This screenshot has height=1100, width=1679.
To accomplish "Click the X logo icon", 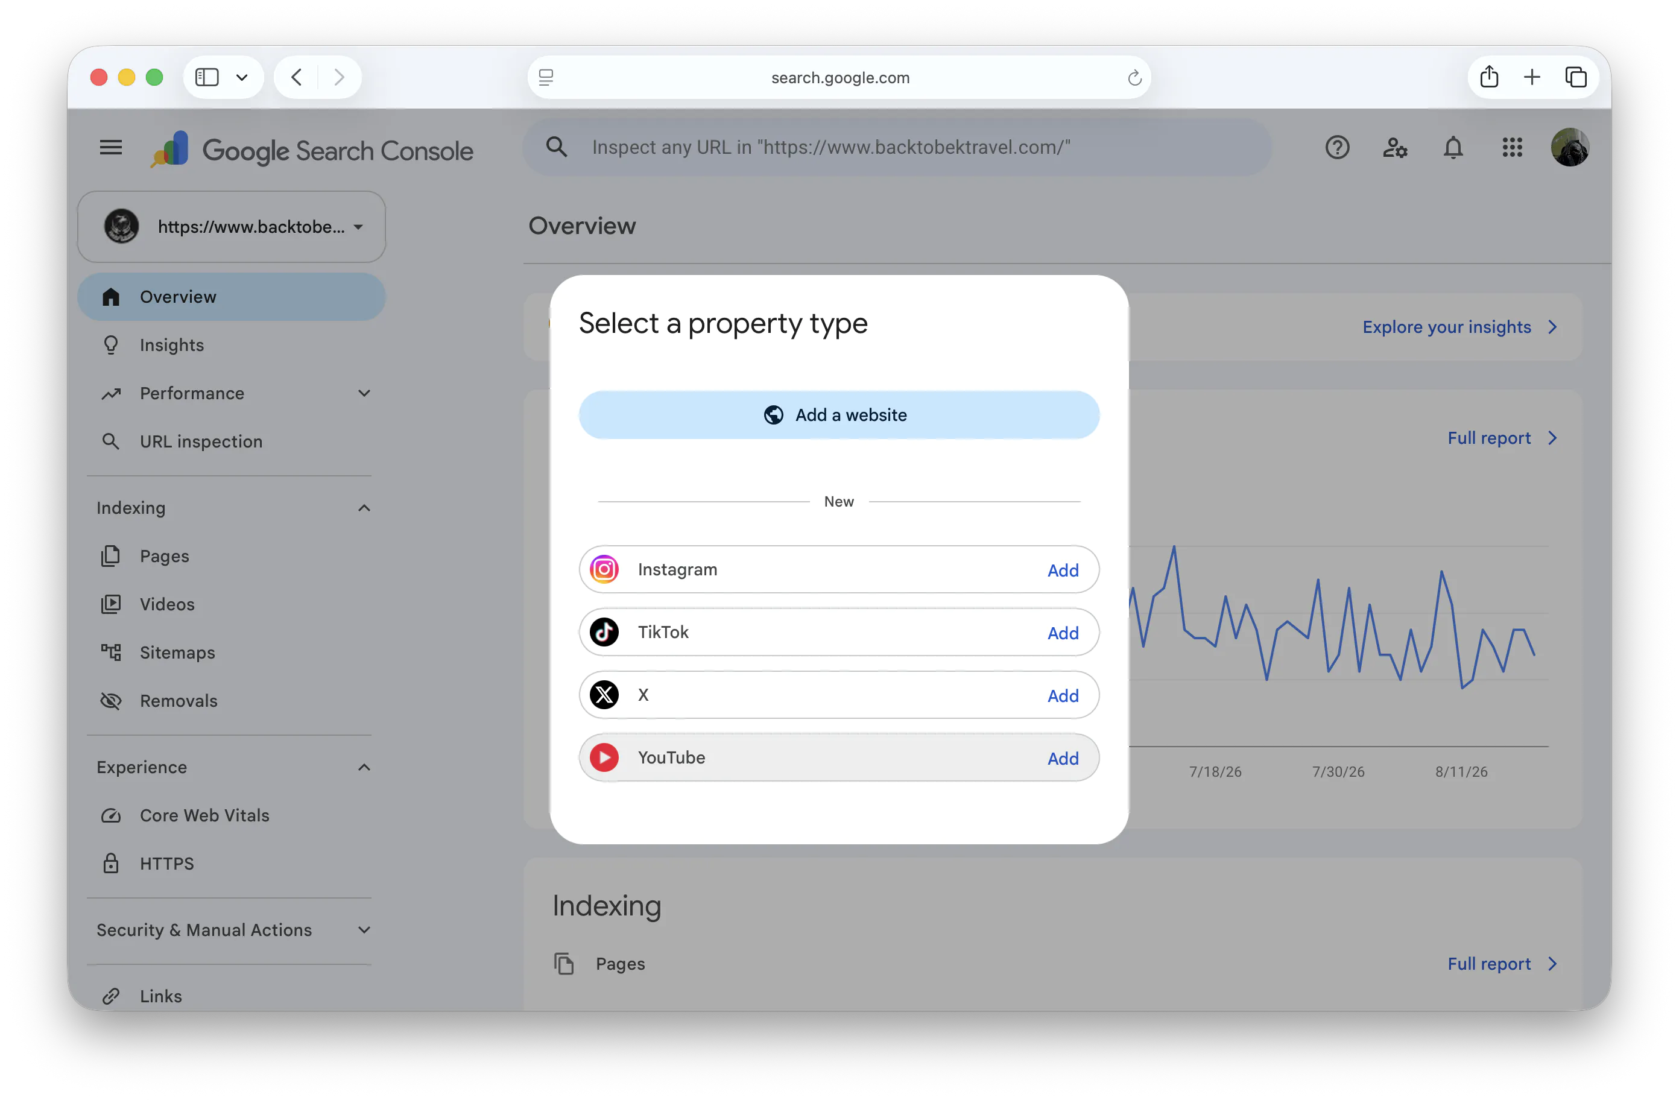I will 604,695.
